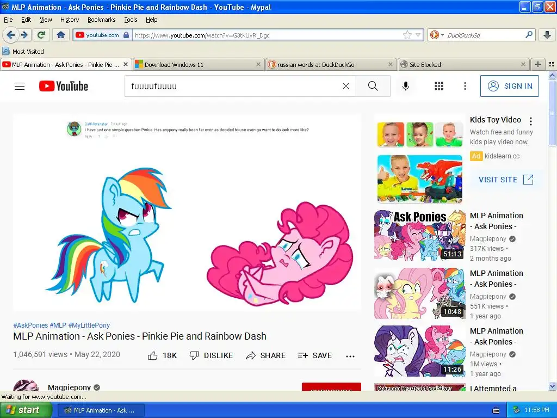Open the Bookmarks menu
Screen dimensions: 557x418
101,20
